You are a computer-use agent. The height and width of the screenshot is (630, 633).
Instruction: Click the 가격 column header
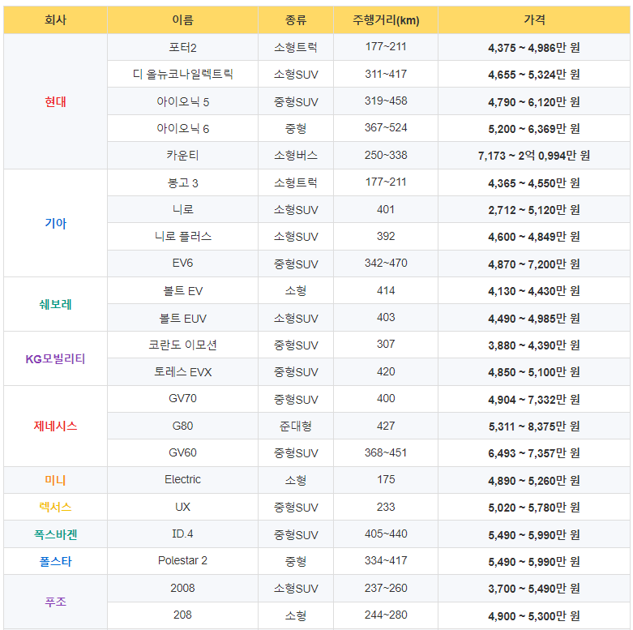(x=534, y=19)
